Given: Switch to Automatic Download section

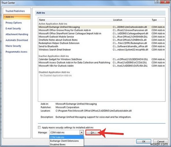Looking at the screenshot, I should pyautogui.click(x=17, y=40).
